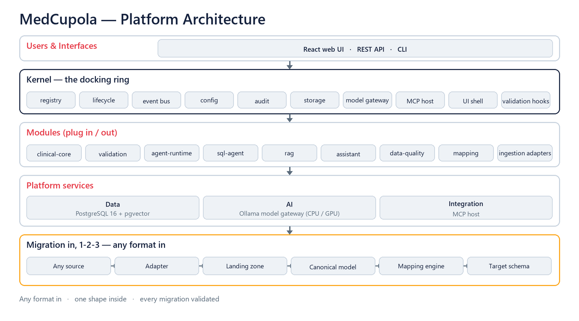Click the 'Any format in' footer text

[41, 299]
